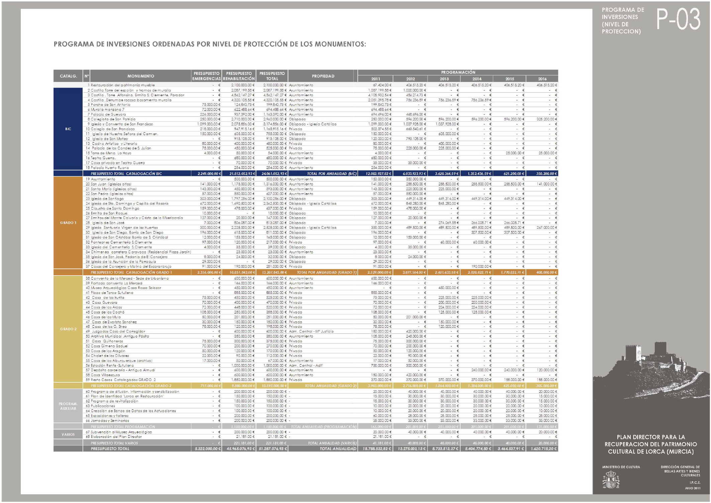Screen dimensions: 711x503
Task: Select row '1 Restauración del patrimonio mueble'
Action: pos(306,85)
